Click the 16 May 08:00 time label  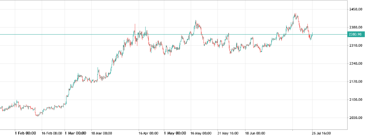point(201,133)
